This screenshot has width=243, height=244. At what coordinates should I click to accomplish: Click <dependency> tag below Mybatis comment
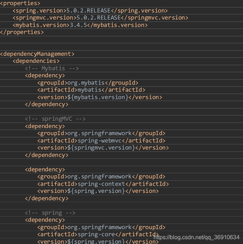pos(45,75)
